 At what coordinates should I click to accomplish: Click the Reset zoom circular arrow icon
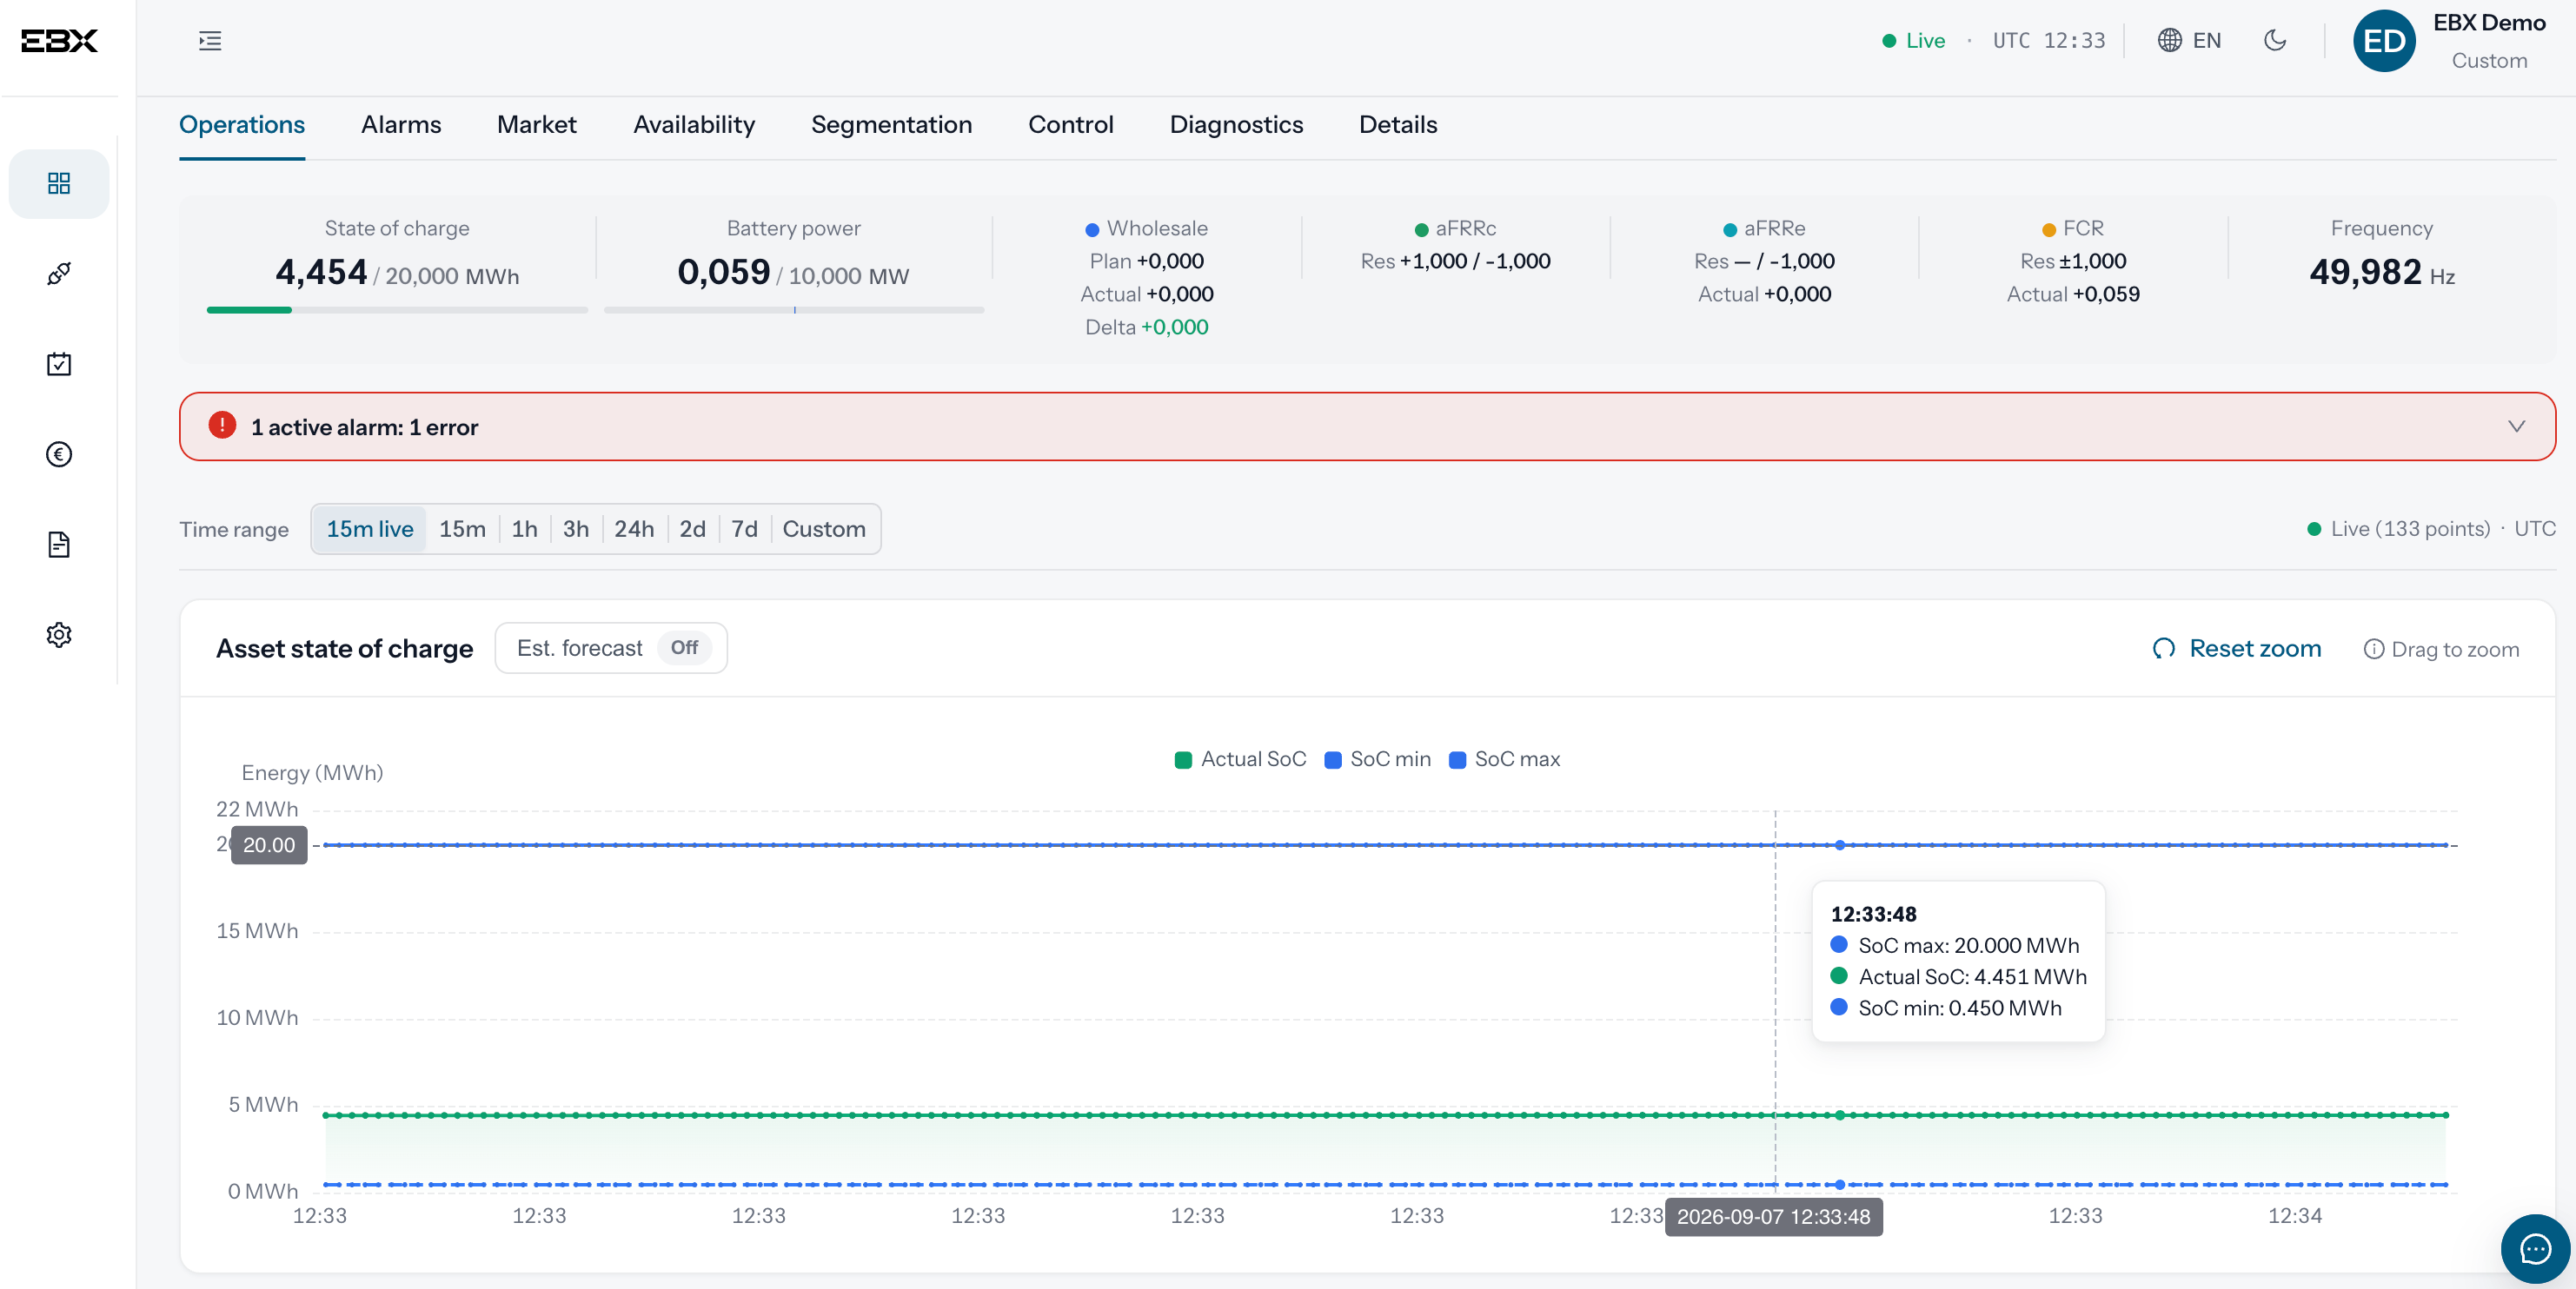coord(2164,649)
